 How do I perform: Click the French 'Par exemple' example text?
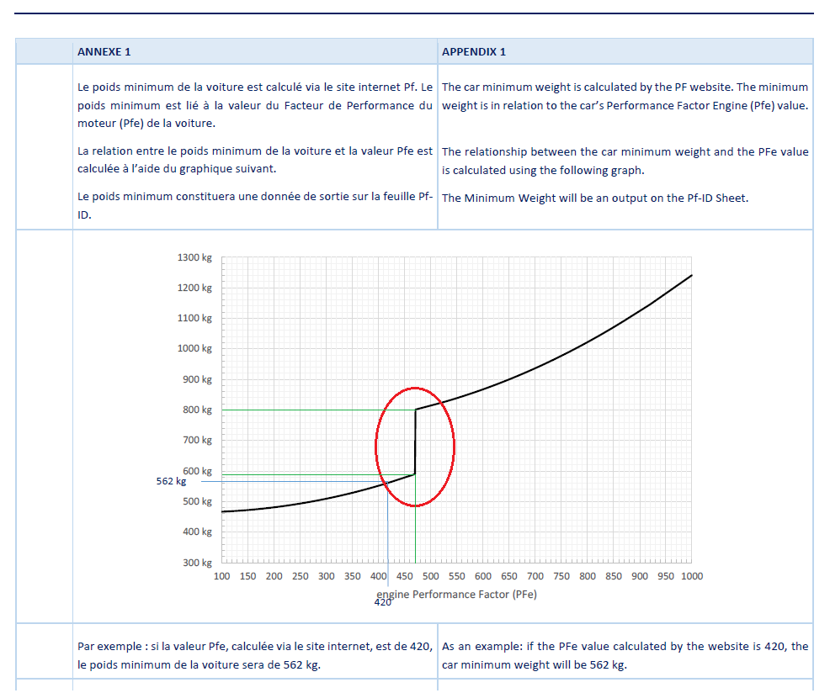pyautogui.click(x=254, y=656)
